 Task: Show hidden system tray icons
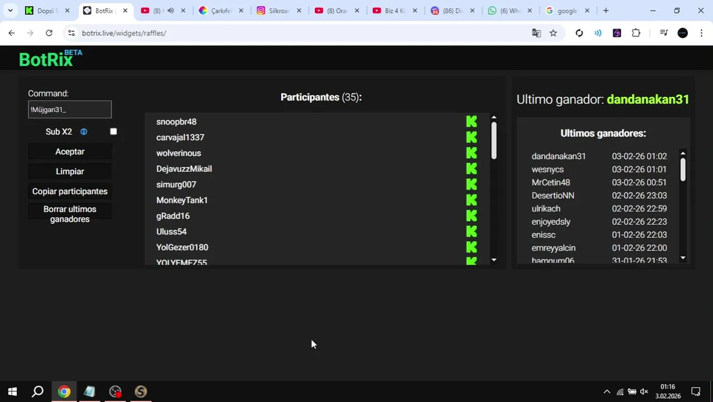(607, 392)
